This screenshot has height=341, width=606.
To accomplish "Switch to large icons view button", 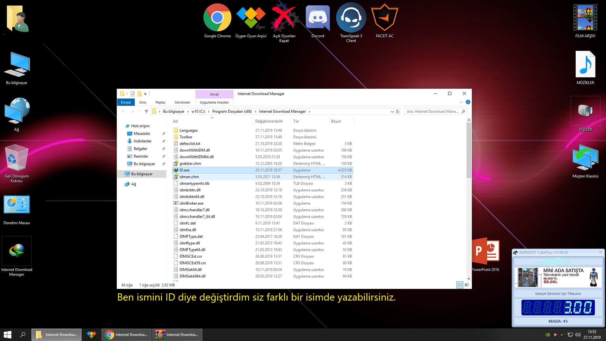I will (x=467, y=285).
